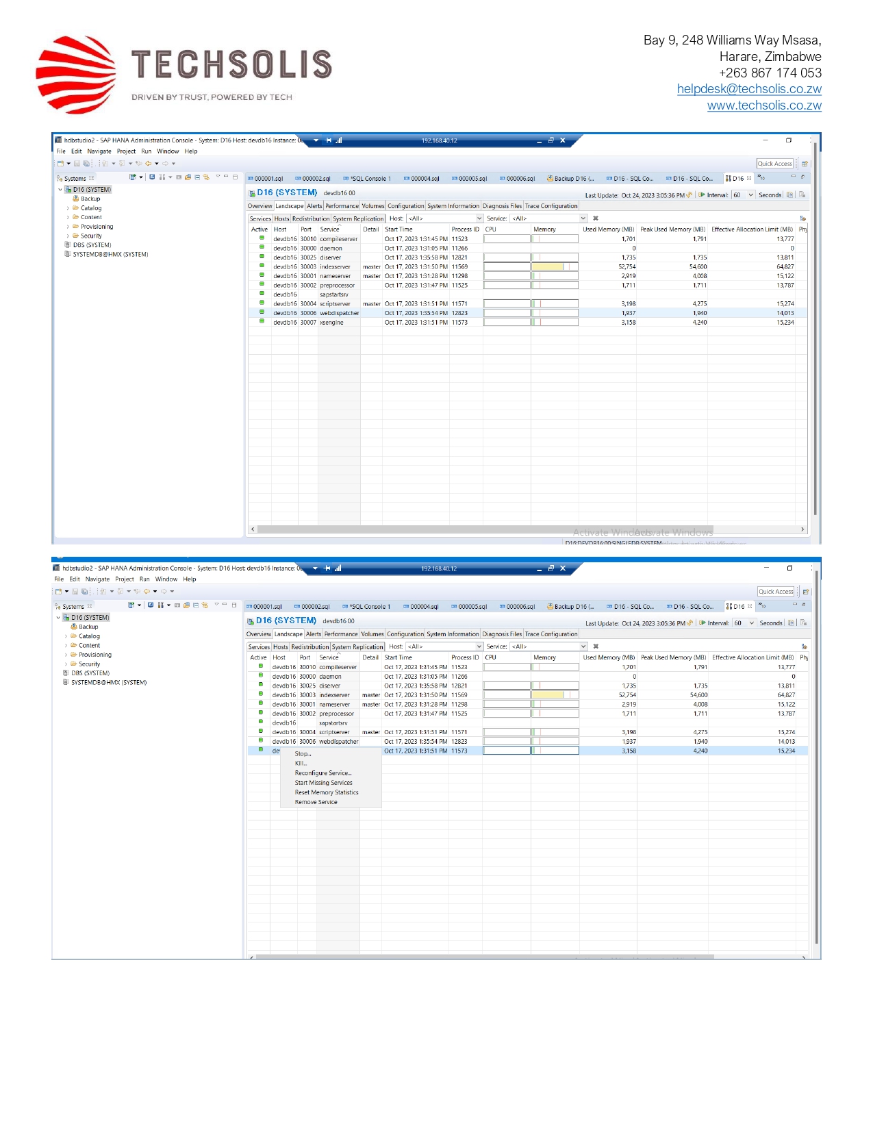Screen dimensions: 873x1130
Task: Click D16 (SYSTEM) header icon in upper screenshot
Action: (x=251, y=193)
